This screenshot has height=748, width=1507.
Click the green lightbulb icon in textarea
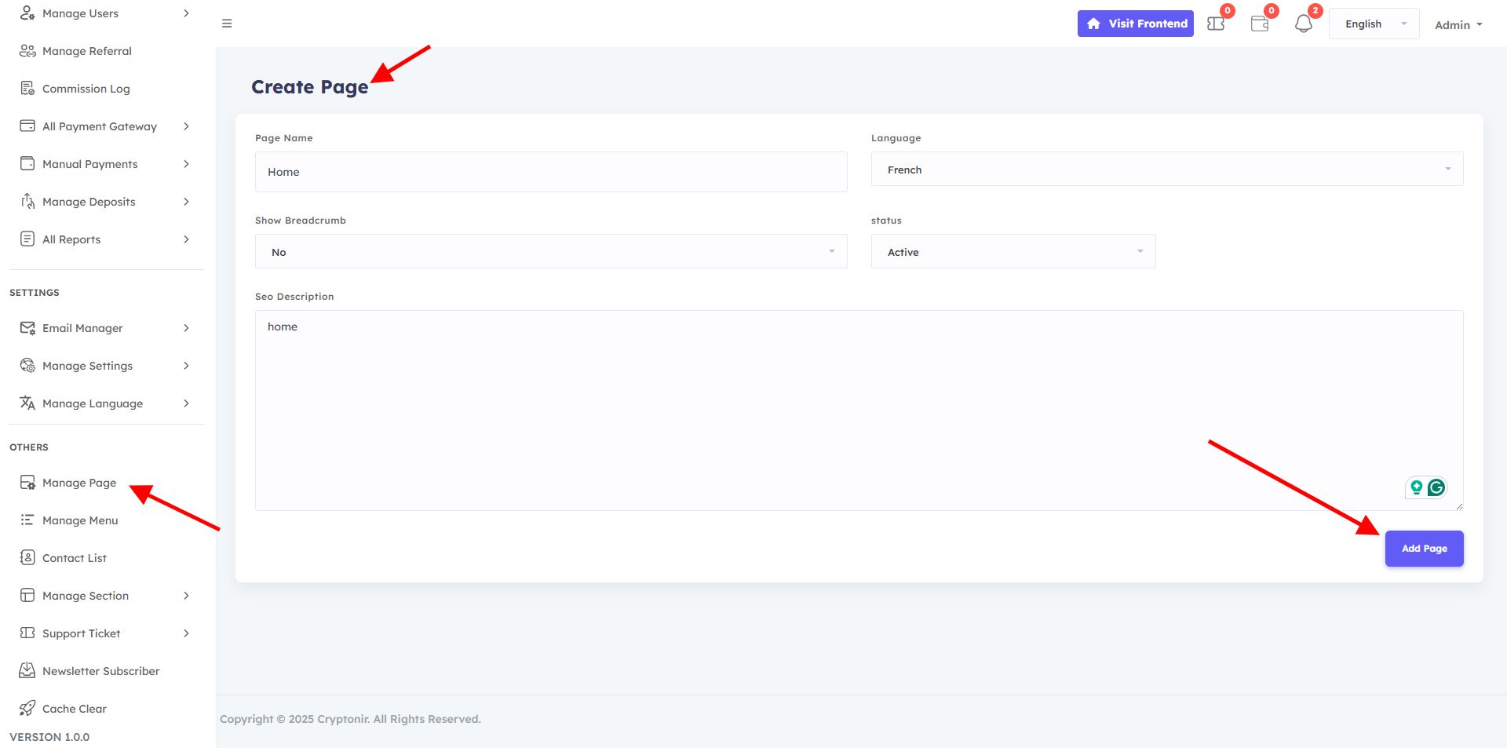click(1417, 487)
